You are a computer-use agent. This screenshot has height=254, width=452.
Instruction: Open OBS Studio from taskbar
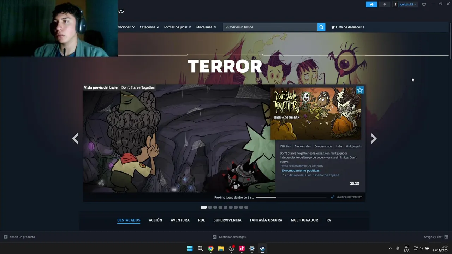[231, 248]
